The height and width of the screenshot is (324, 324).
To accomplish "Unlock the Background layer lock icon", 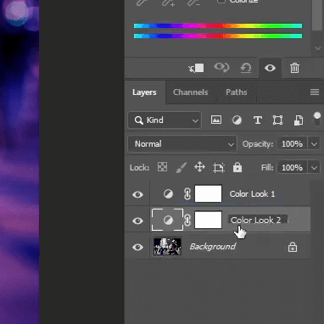I will pyautogui.click(x=293, y=247).
